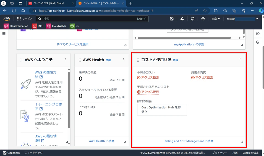Image resolution: width=264 pixels, height=156 pixels.
Task: Open トレーニングと認定 link
Action: click(x=48, y=106)
